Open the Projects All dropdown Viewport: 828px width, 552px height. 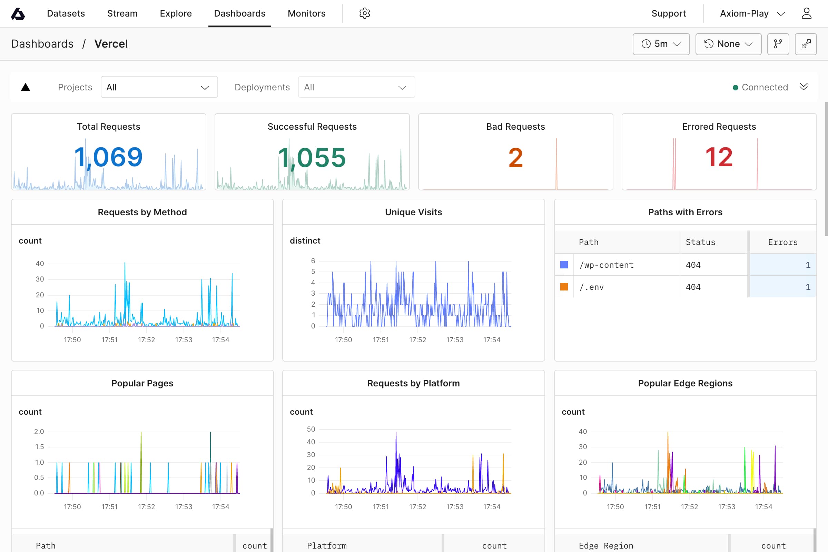tap(159, 87)
